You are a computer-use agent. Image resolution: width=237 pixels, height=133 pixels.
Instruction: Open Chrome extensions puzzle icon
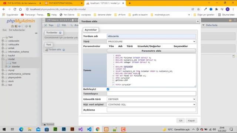(x=216, y=9)
